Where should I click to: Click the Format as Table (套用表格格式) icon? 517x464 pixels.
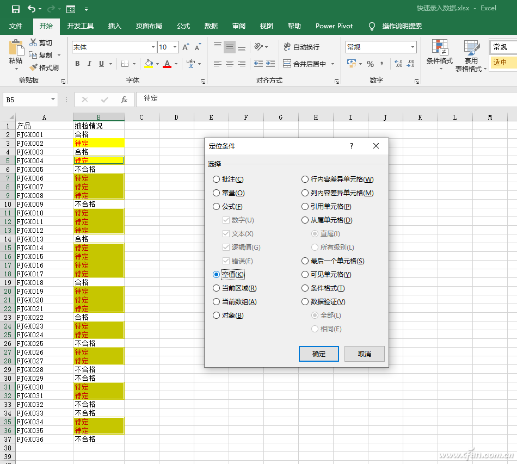point(471,48)
